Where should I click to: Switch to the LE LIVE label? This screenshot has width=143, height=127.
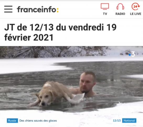(136, 14)
